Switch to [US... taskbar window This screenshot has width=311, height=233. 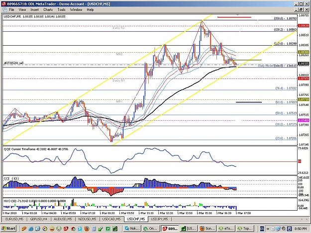[189, 229]
